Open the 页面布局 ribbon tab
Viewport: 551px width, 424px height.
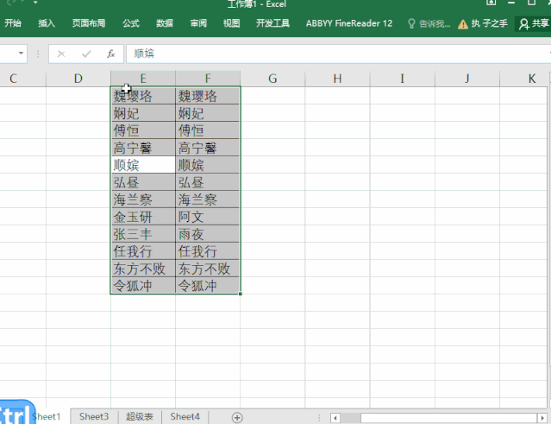click(89, 23)
